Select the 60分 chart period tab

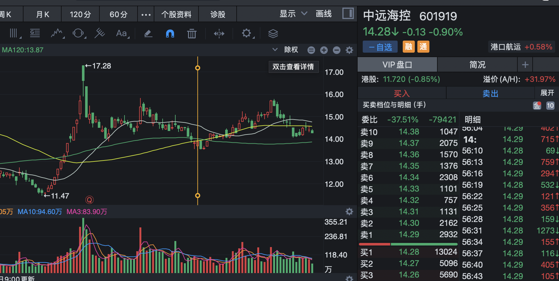[118, 14]
